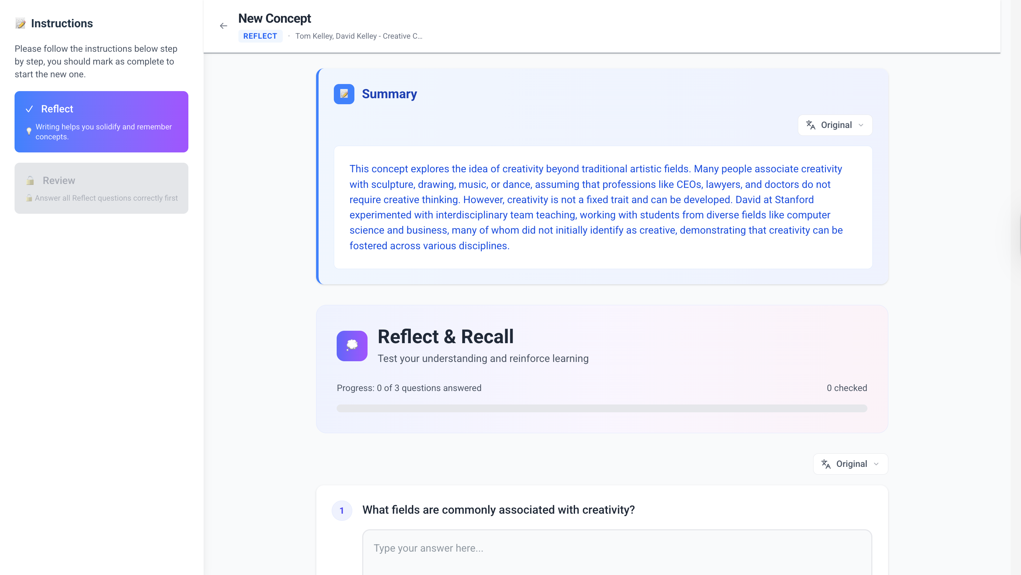Expand the Original dropdown above the questions
This screenshot has width=1021, height=575.
coord(850,464)
